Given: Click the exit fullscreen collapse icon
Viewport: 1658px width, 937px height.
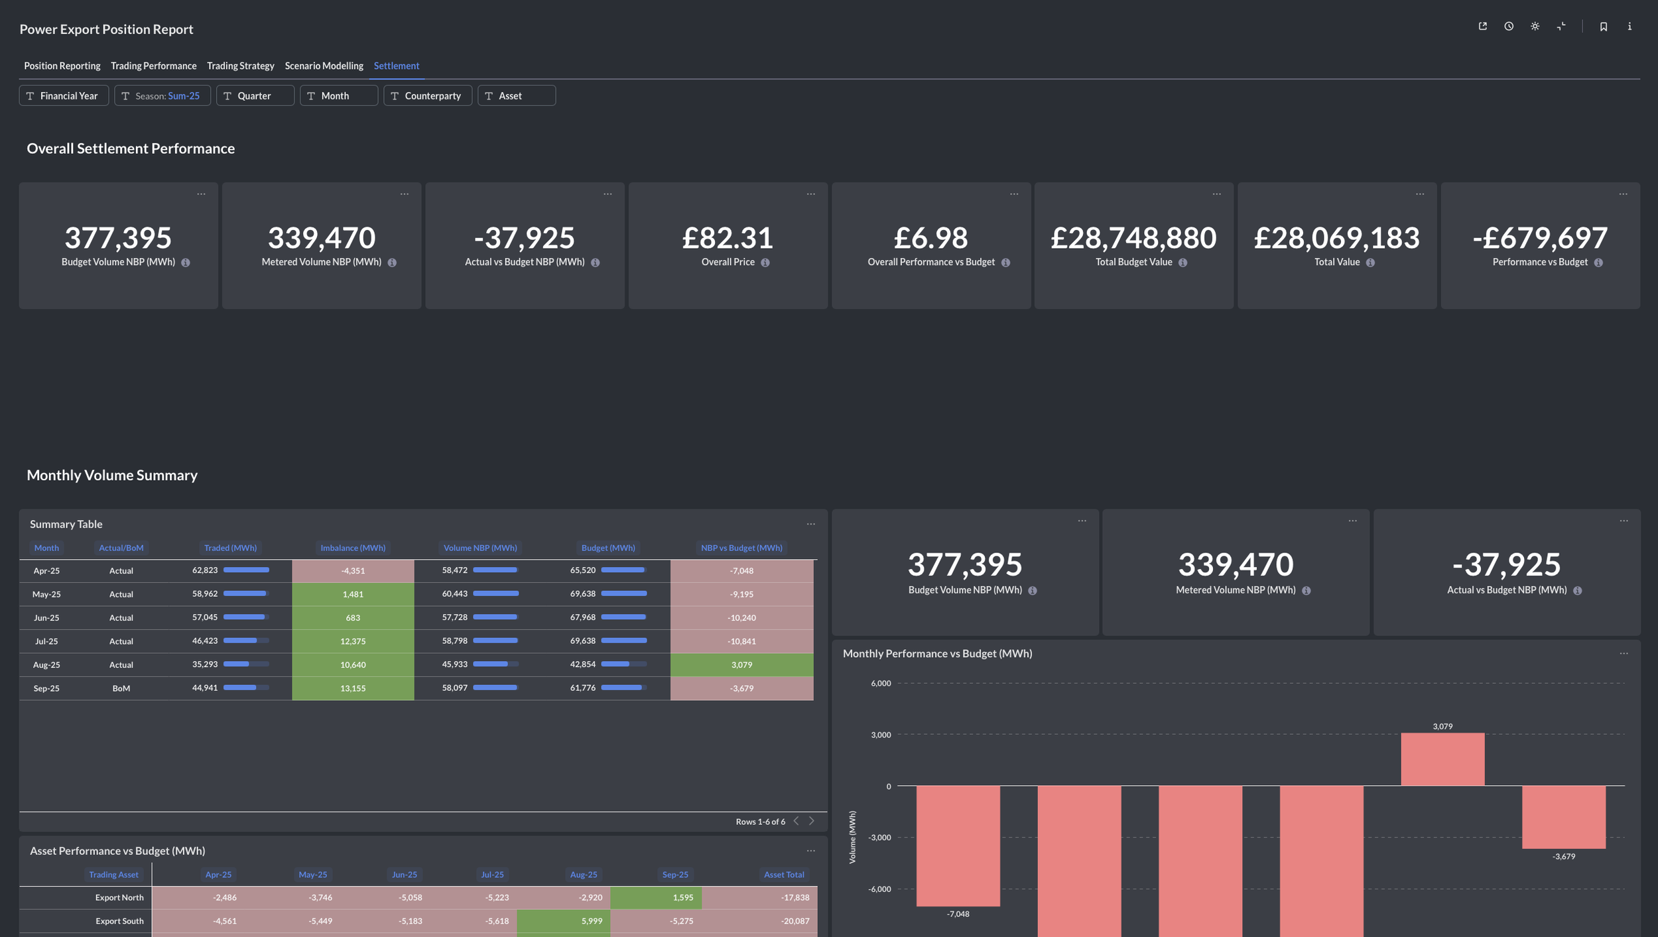Looking at the screenshot, I should click(x=1561, y=27).
